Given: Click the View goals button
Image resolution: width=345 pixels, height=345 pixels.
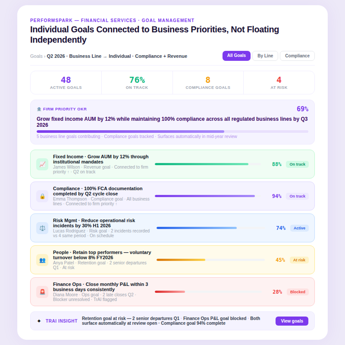Looking at the screenshot, I should coord(292,321).
